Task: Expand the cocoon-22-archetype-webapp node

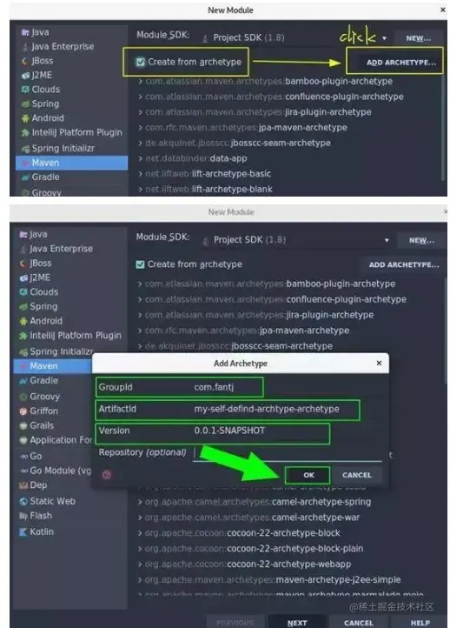Action: pos(140,565)
